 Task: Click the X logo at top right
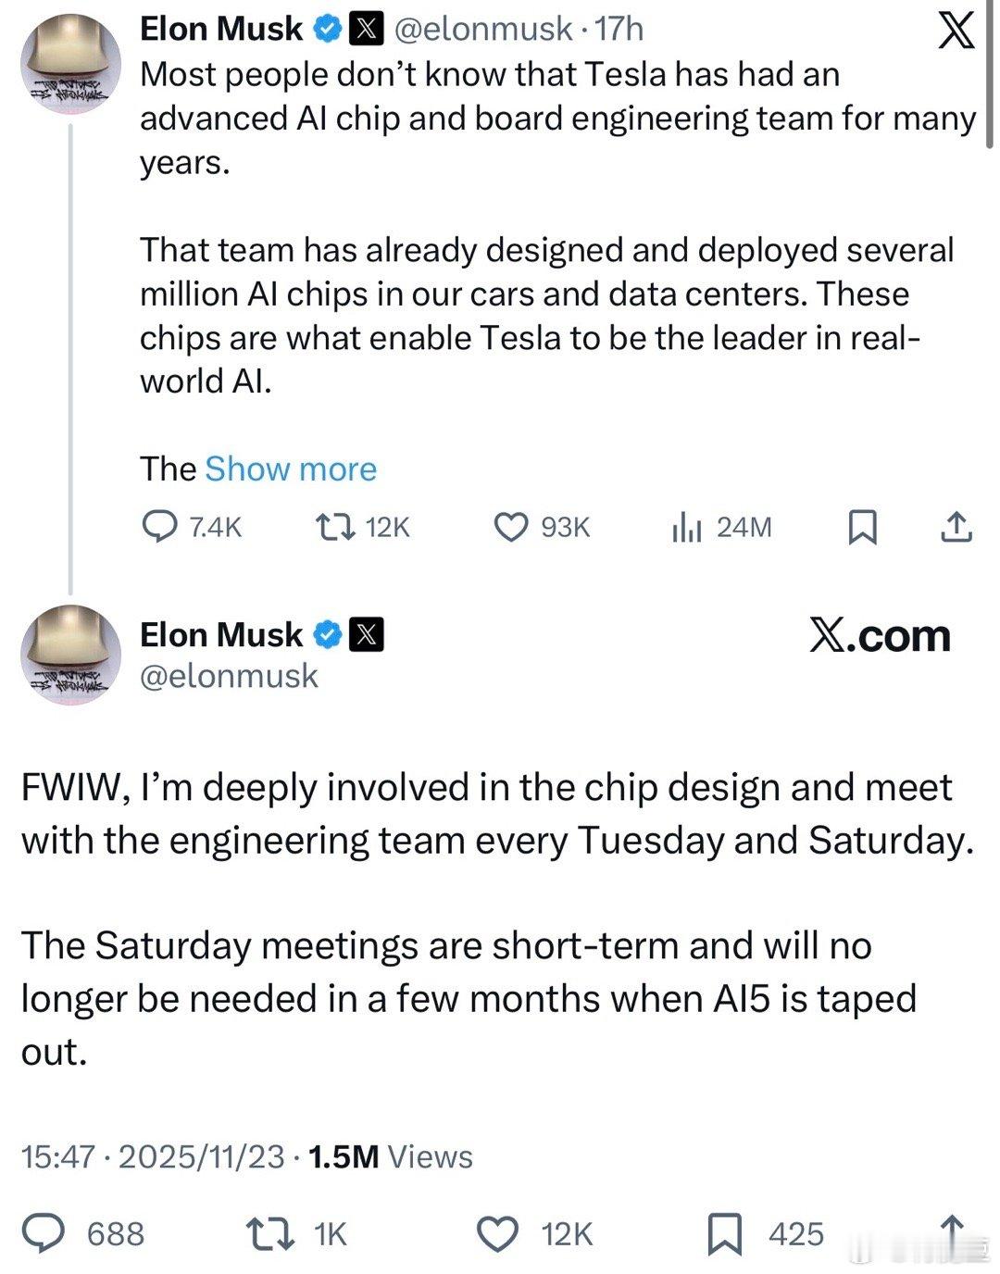[x=956, y=32]
